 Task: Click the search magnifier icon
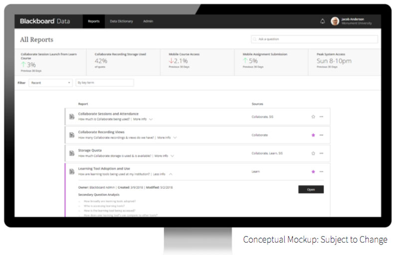tap(255, 39)
